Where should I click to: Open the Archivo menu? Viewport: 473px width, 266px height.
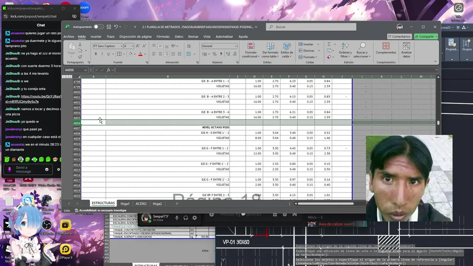coord(69,37)
